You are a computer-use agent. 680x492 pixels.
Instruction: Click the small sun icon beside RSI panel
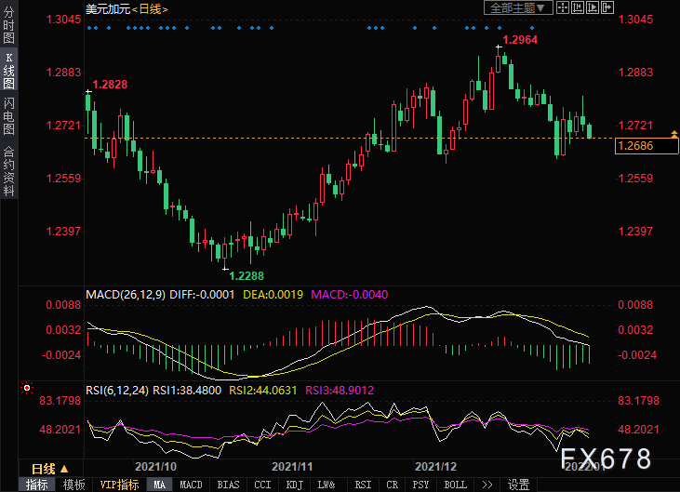(x=27, y=389)
